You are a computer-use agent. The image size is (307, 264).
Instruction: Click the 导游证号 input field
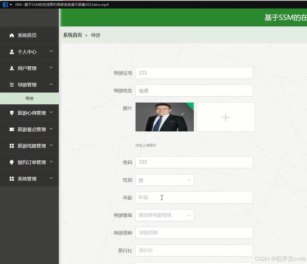(194, 73)
